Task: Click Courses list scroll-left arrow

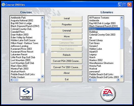Action: point(12,80)
